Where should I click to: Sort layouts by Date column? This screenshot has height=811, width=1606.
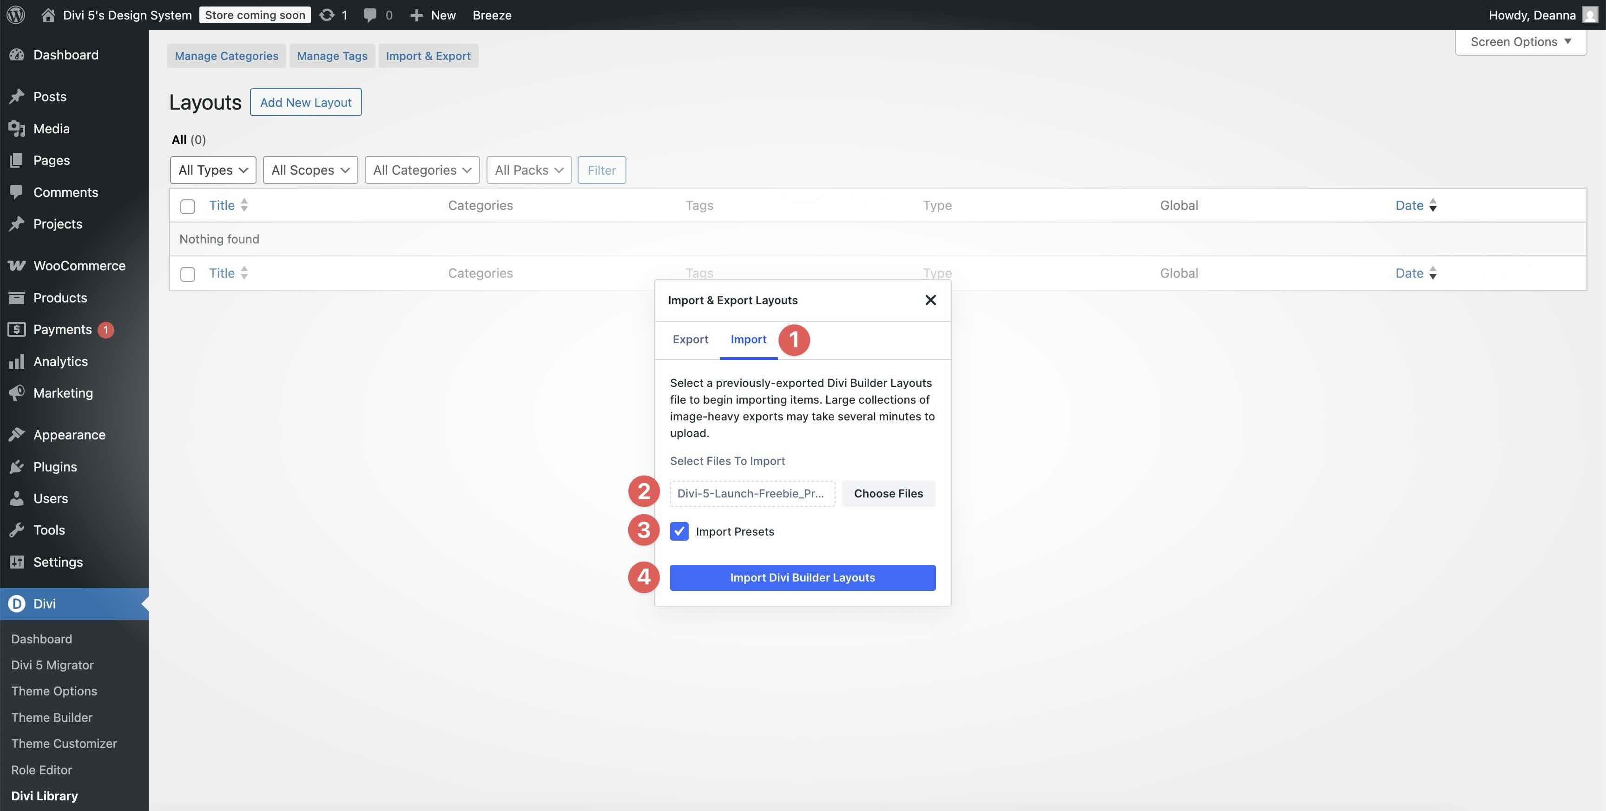(1409, 205)
